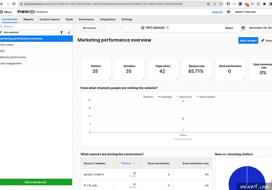Open the Ecommerce tab
272x190 pixels.
coord(86,19)
